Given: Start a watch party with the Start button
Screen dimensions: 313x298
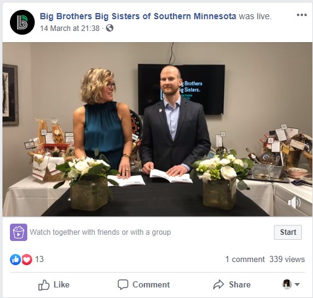Looking at the screenshot, I should (x=288, y=232).
